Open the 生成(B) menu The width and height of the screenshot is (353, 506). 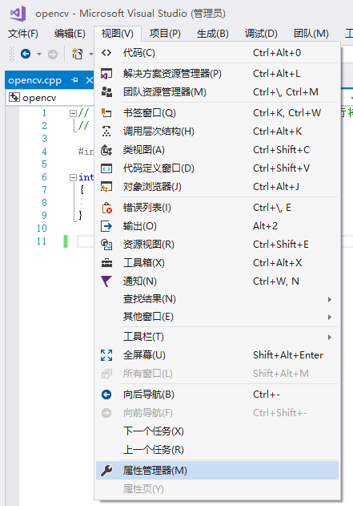tap(213, 34)
